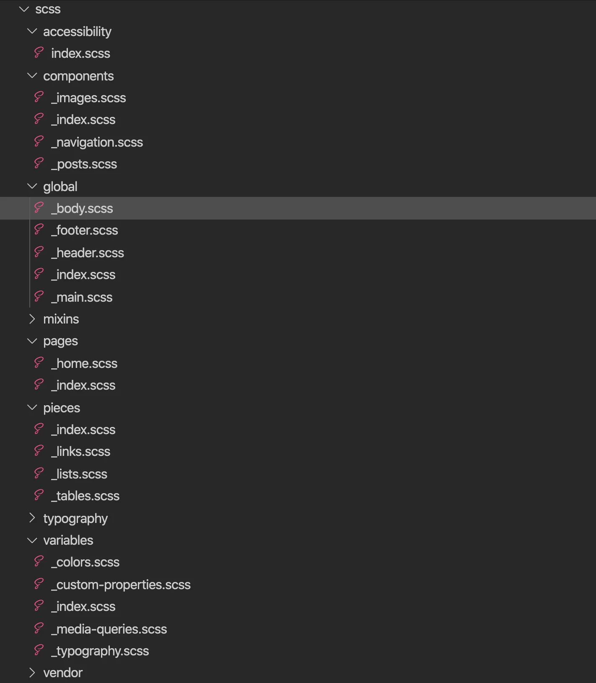Screen dimensions: 596x683
Task: Click the Sass icon next to _custom-properties.scss
Action: click(x=39, y=584)
